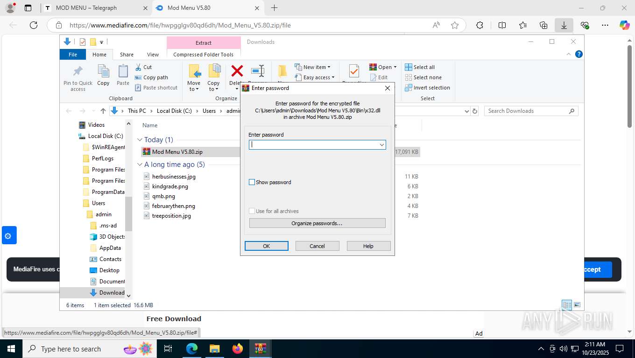Collapse the Explorer ribbon chevron
Image resolution: width=635 pixels, height=358 pixels.
[x=569, y=54]
